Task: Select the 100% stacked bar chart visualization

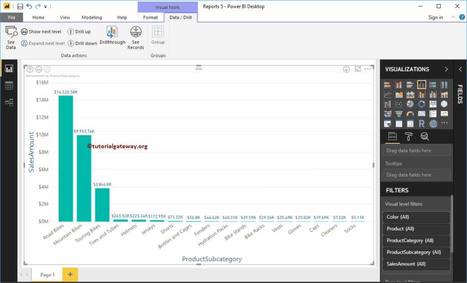Action: coord(433,85)
